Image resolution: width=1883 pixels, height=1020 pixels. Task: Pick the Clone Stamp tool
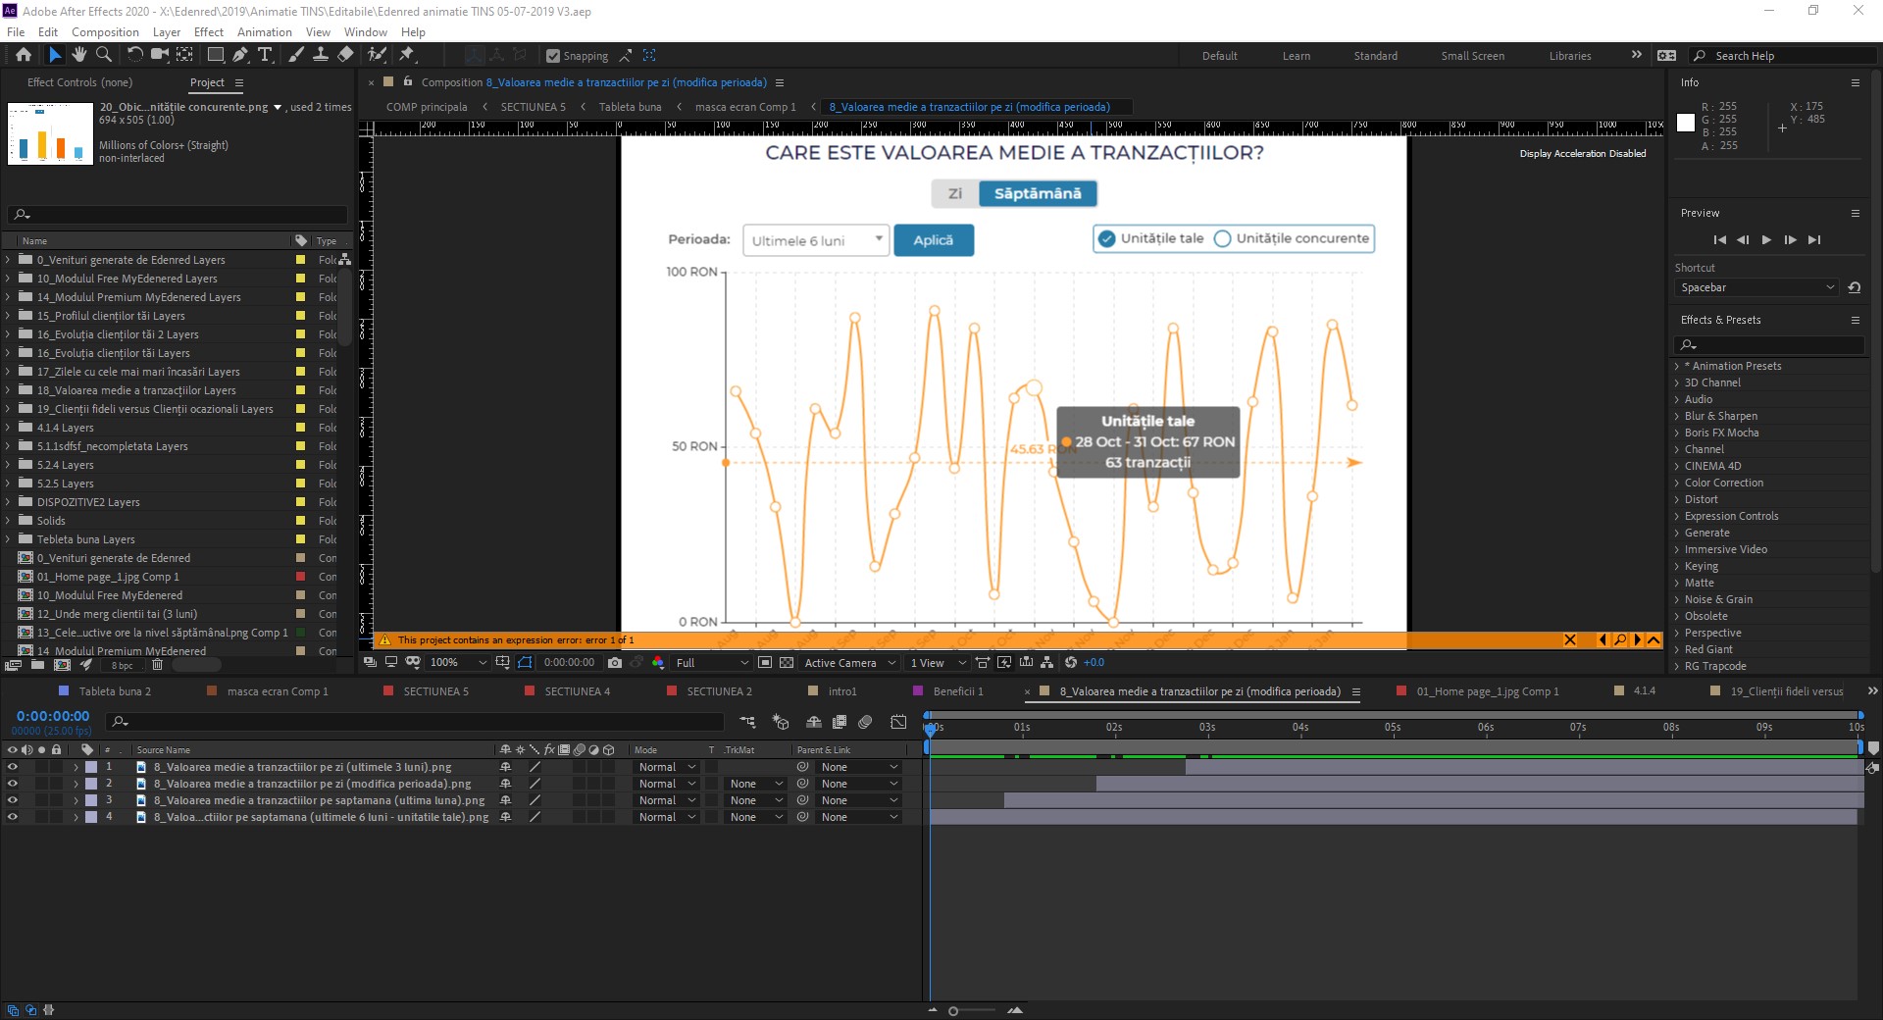click(321, 55)
